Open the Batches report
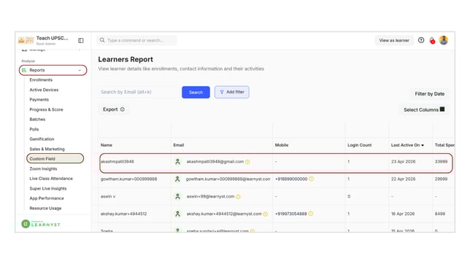Screen dimensions: 470x264 click(x=37, y=120)
